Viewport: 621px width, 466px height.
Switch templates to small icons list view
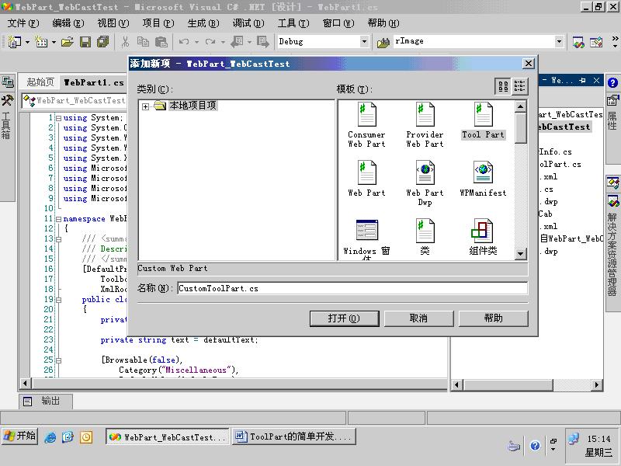coord(519,86)
